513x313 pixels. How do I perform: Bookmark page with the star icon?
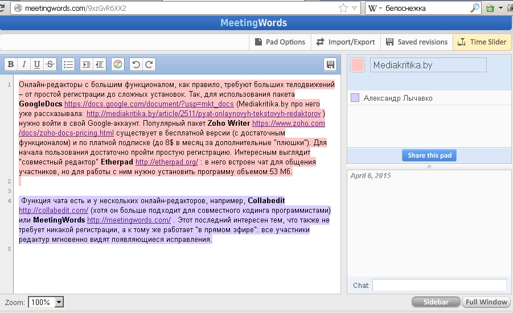click(x=343, y=8)
